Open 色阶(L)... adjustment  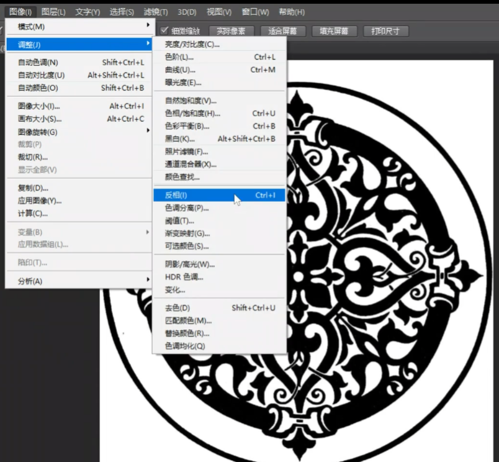219,57
